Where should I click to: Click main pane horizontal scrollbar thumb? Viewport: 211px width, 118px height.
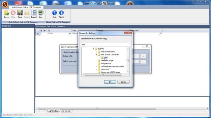[97, 108]
